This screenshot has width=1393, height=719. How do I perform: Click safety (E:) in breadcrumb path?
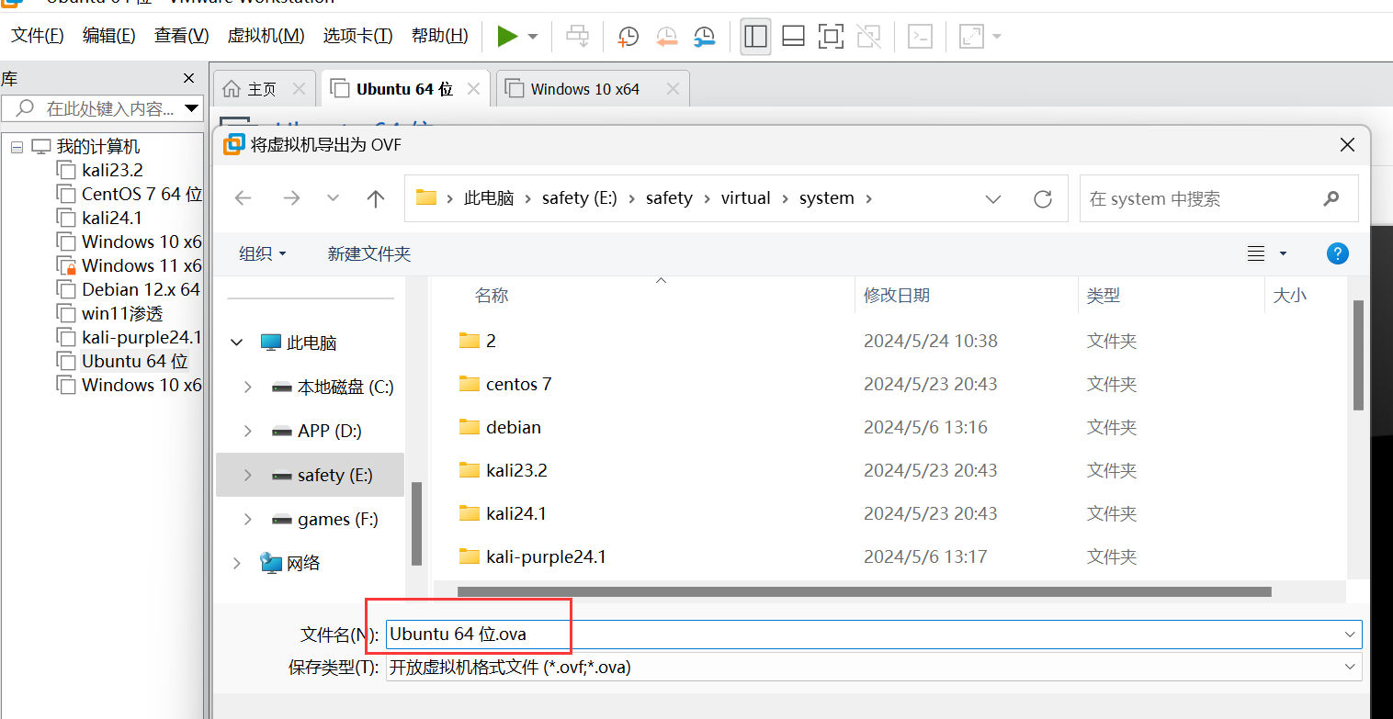tap(580, 198)
